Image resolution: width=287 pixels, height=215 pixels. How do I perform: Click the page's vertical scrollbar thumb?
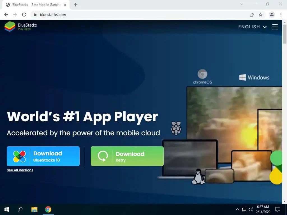coord(284,34)
